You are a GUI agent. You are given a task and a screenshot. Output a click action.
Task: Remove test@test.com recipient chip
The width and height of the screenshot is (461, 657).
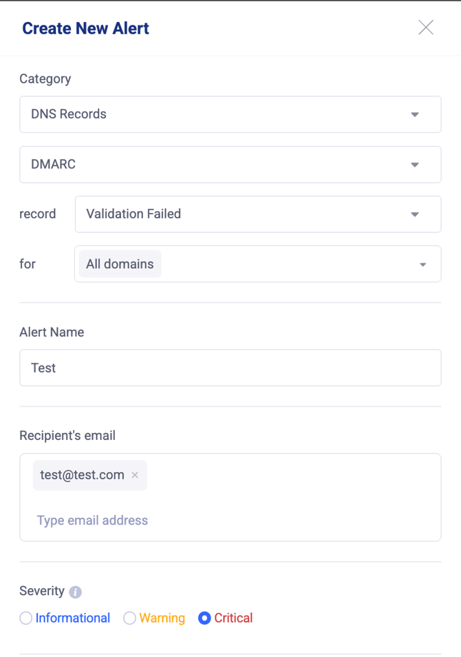click(135, 475)
